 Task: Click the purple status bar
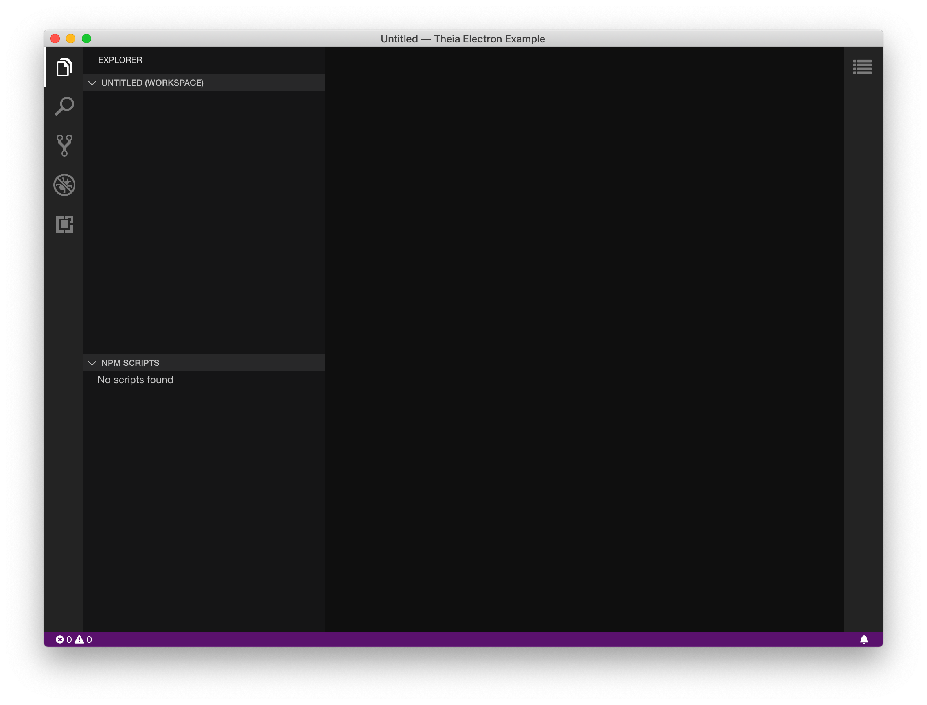point(461,639)
